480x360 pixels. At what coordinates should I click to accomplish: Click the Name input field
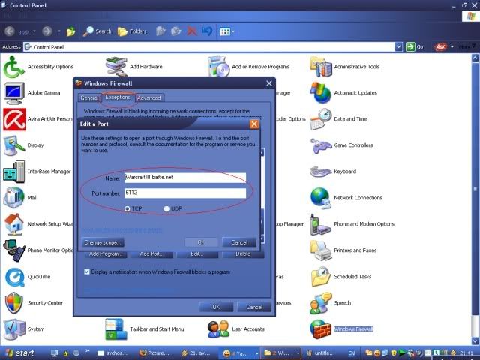pos(185,178)
